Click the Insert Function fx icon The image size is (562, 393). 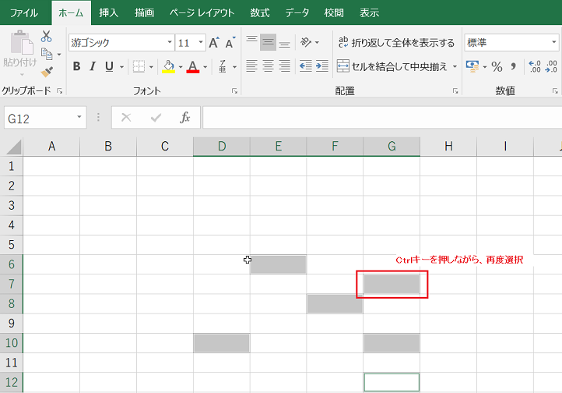(x=185, y=118)
